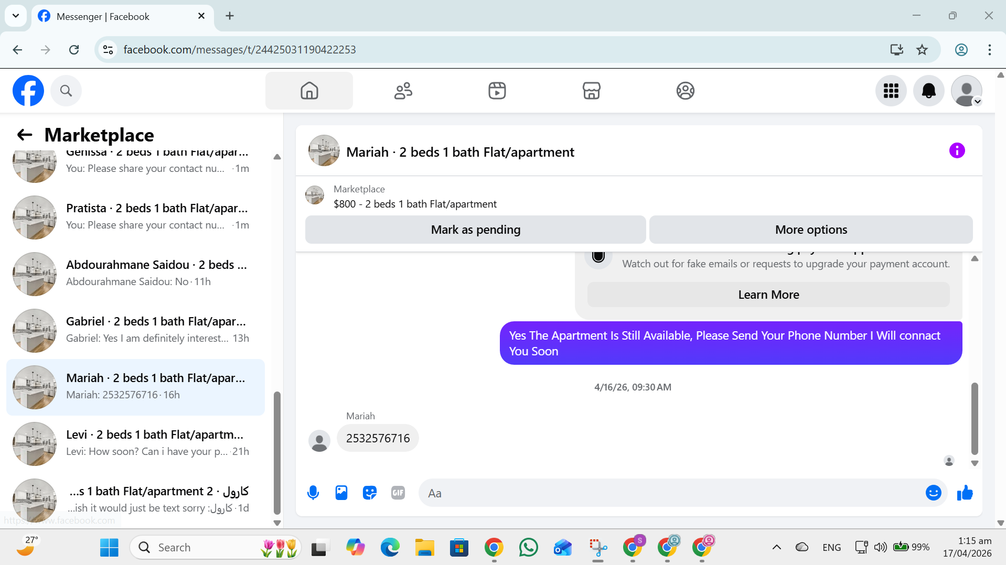Record a voice clip with microphone icon
1006x565 pixels.
[313, 493]
